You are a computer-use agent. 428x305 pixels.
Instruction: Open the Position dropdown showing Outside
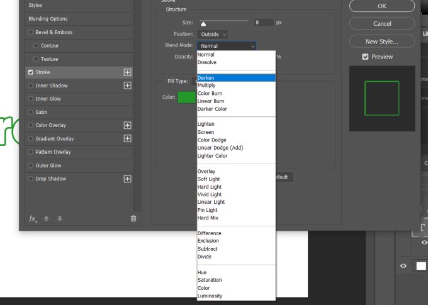click(x=213, y=35)
